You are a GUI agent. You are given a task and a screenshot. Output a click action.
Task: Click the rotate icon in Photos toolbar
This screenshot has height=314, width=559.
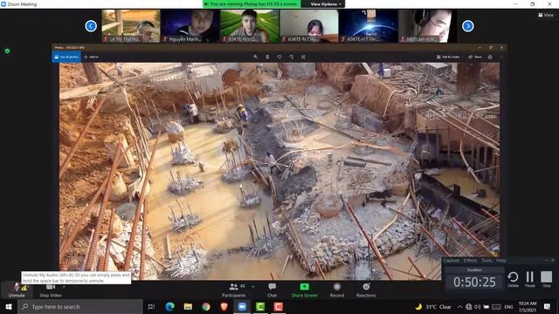tap(291, 57)
